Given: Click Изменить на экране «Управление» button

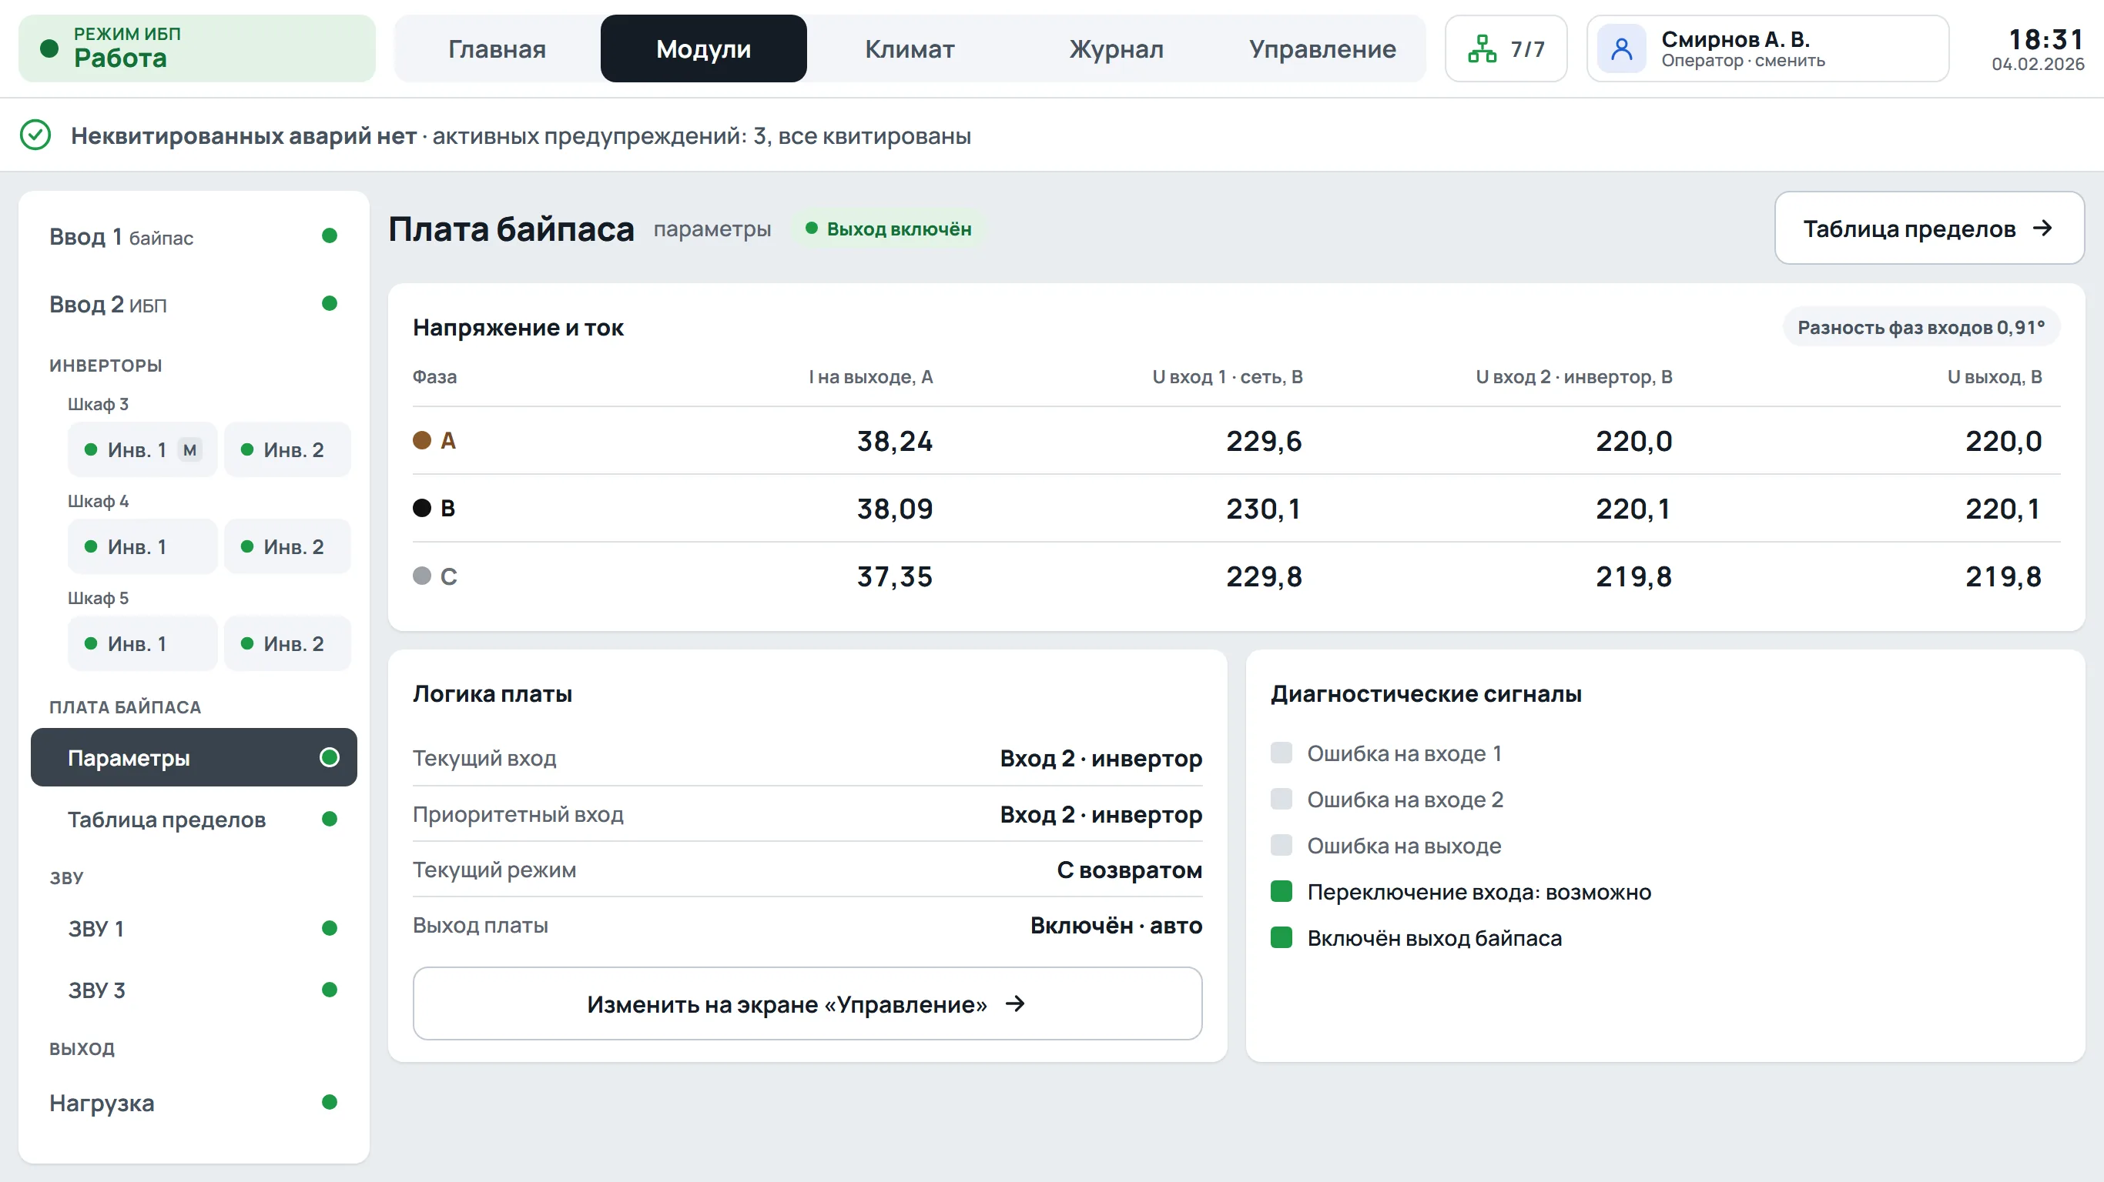Looking at the screenshot, I should tap(807, 1003).
